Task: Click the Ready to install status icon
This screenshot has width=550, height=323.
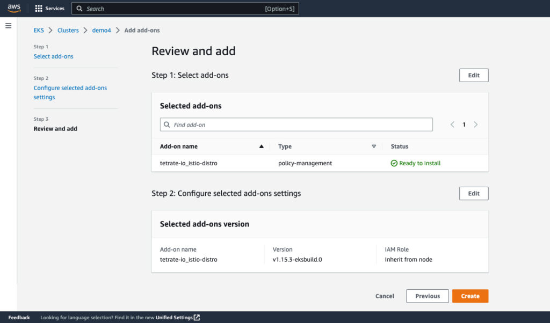Action: [x=394, y=163]
